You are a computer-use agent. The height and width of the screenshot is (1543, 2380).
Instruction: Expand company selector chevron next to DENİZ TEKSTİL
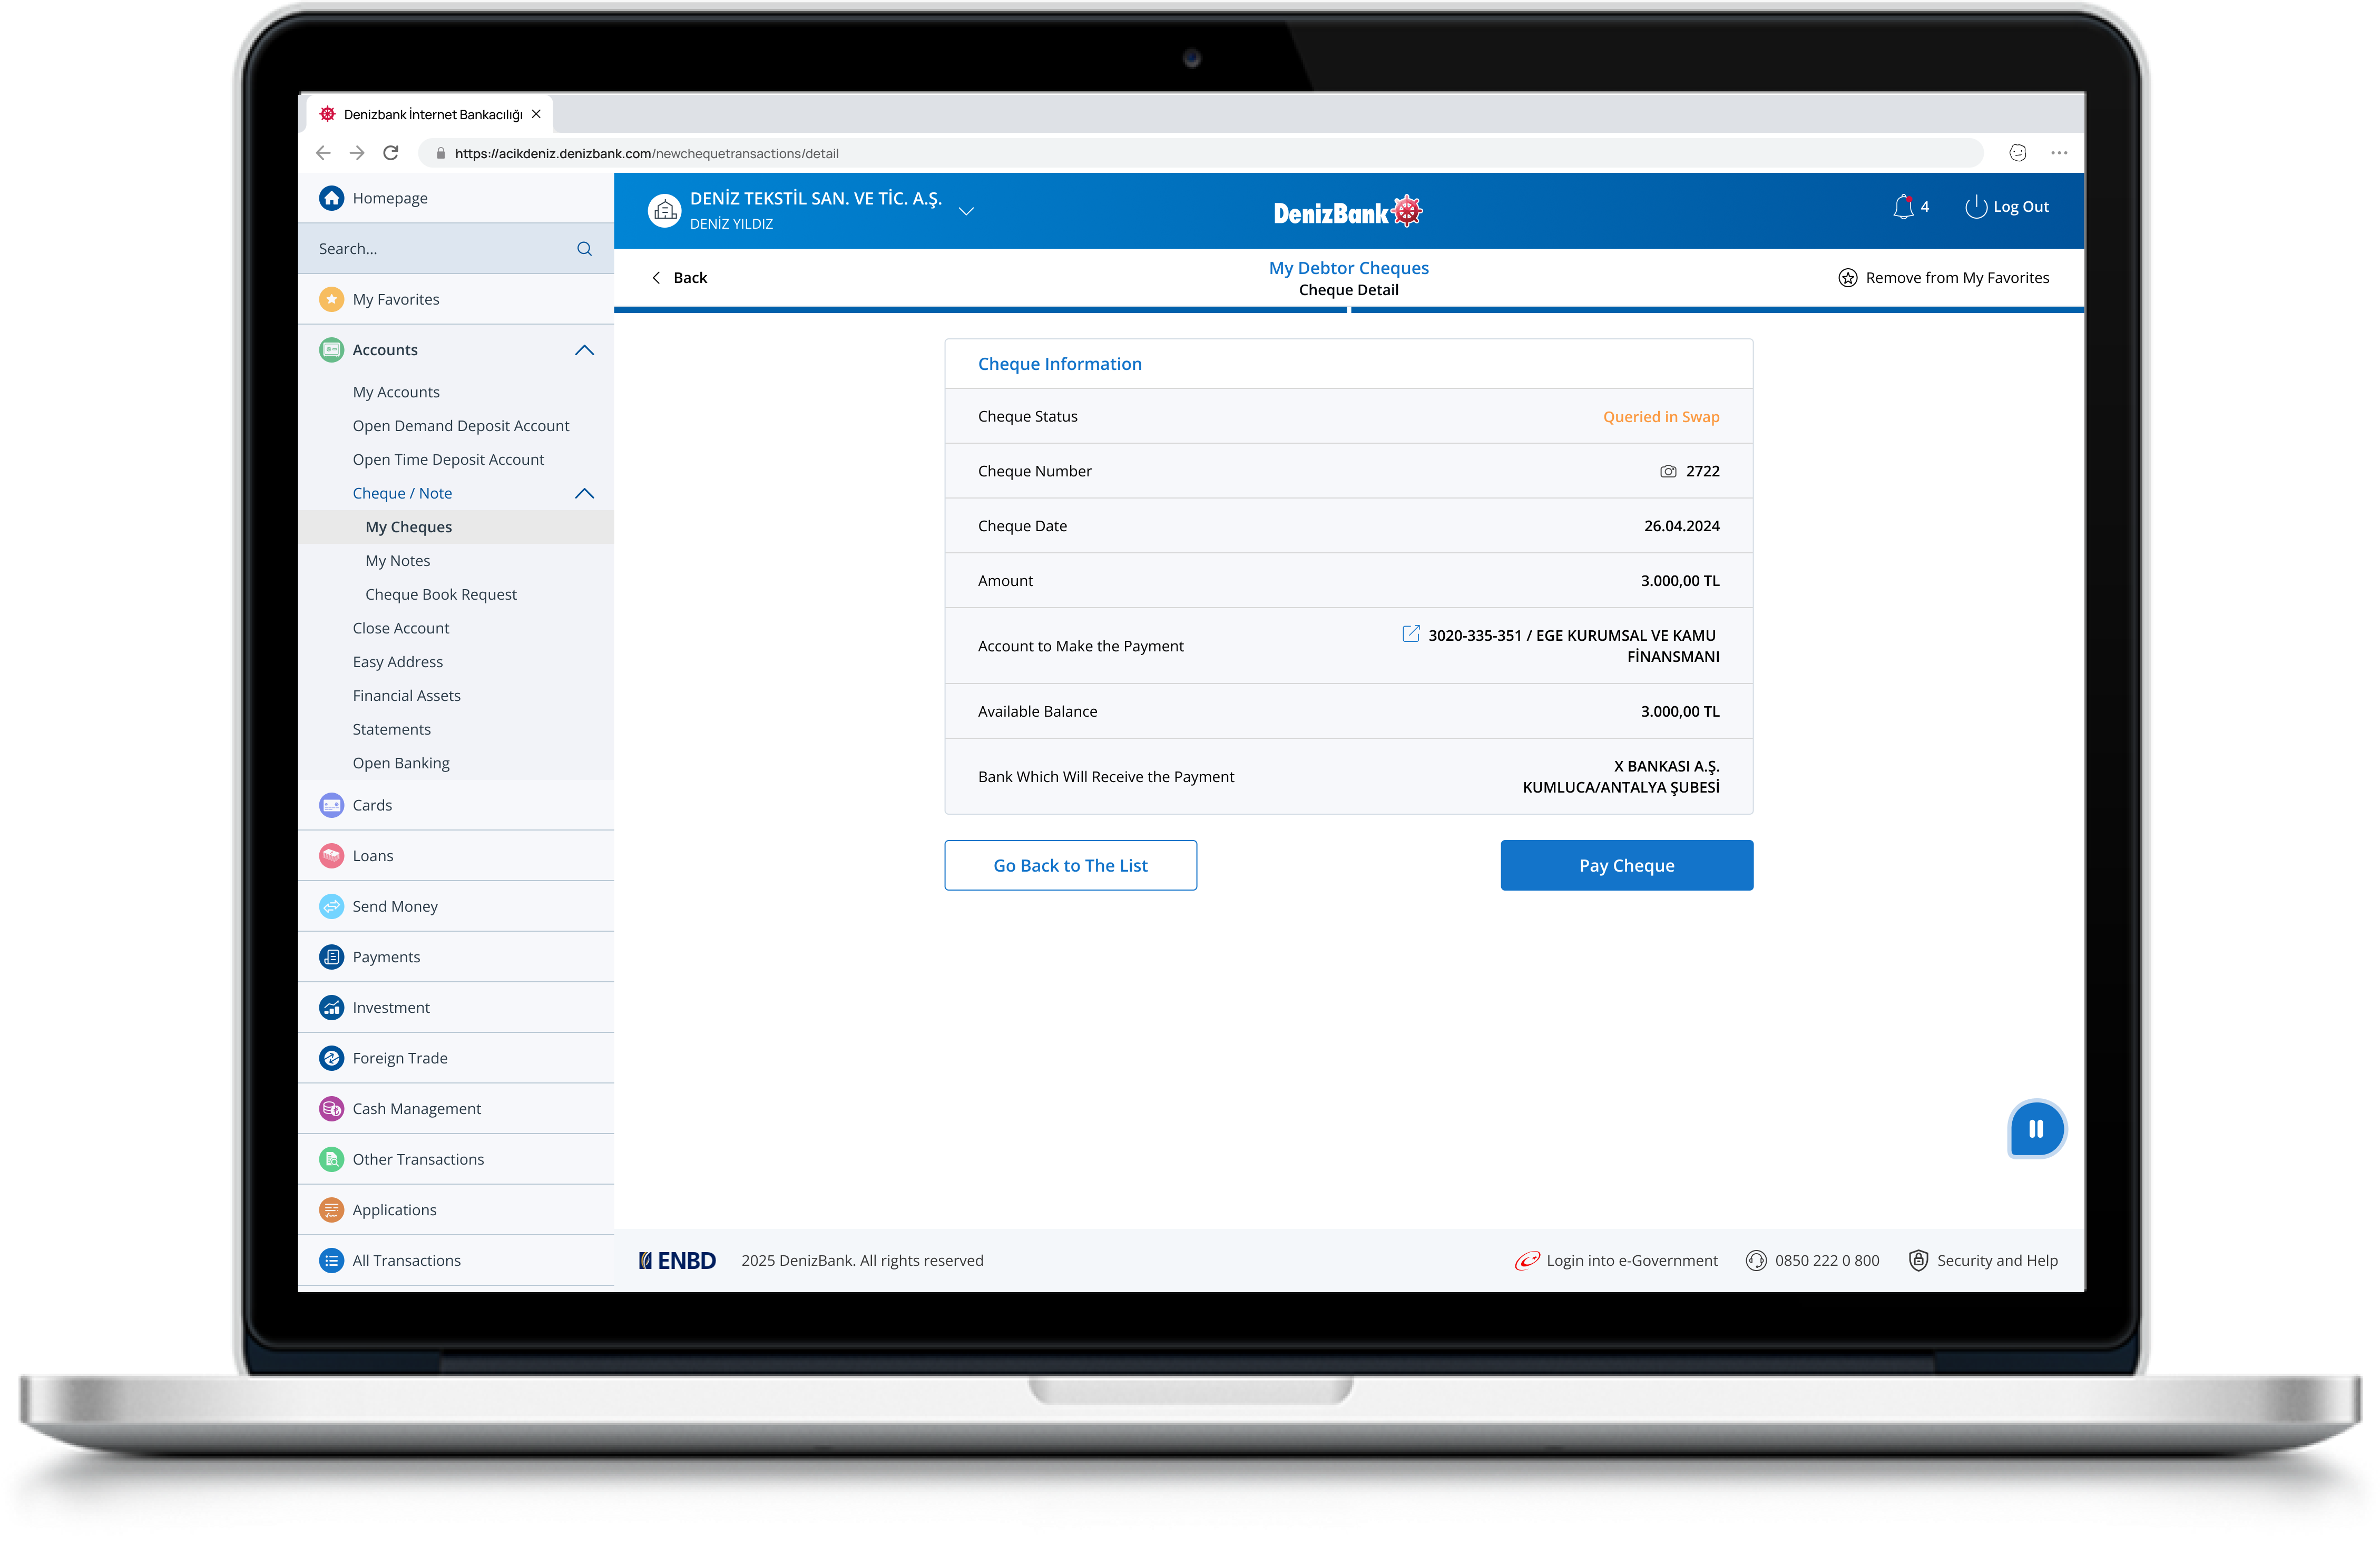pos(966,211)
